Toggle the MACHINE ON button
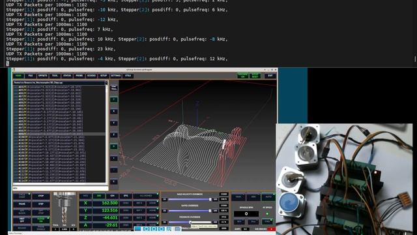The image size is (417, 235). tap(243, 76)
